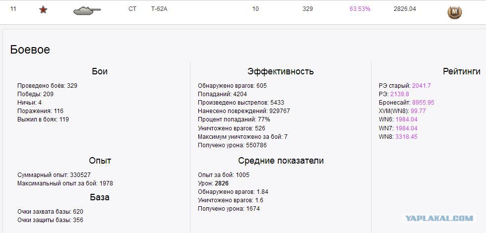Click the CT tank type cell

[132, 9]
